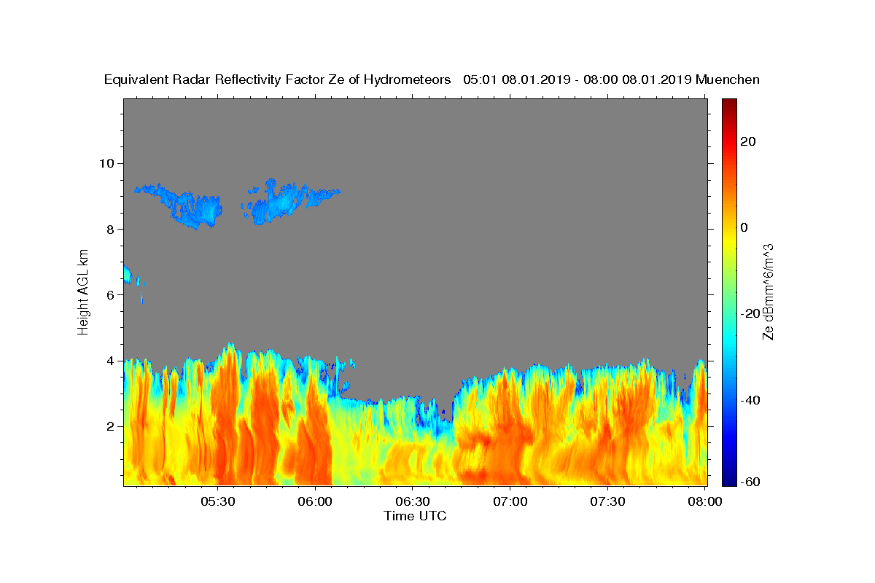Click the colorbar label '-60'

point(750,482)
